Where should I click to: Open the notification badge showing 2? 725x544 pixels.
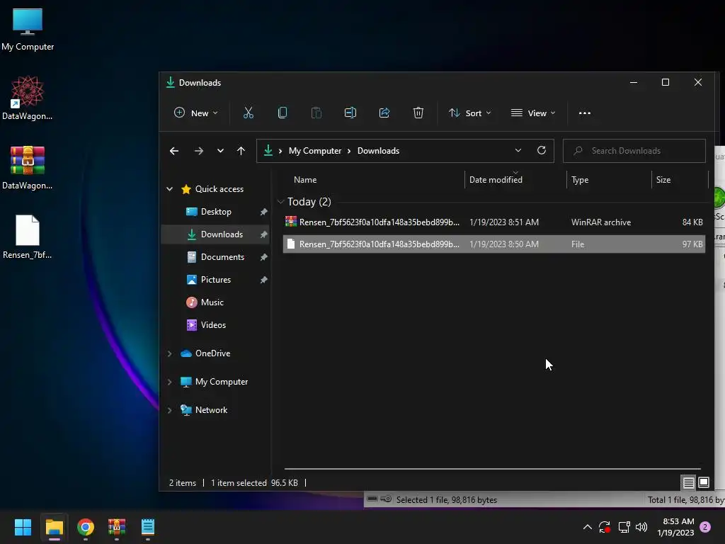[705, 527]
